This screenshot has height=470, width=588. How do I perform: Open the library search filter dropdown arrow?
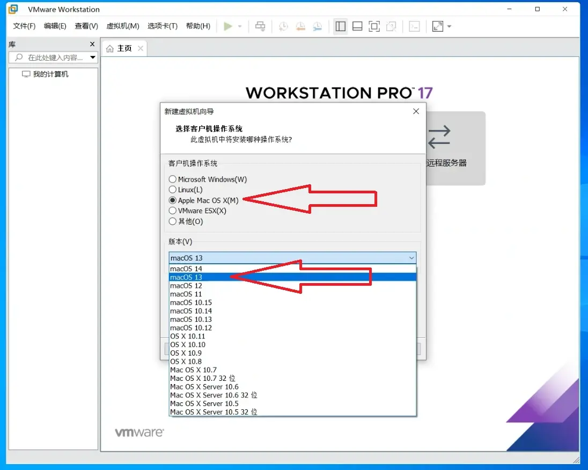pos(93,57)
